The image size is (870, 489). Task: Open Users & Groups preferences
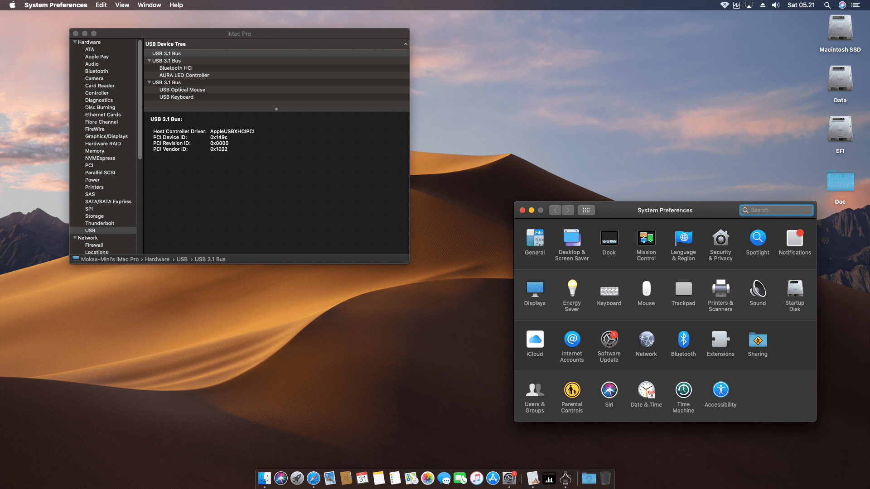tap(535, 397)
